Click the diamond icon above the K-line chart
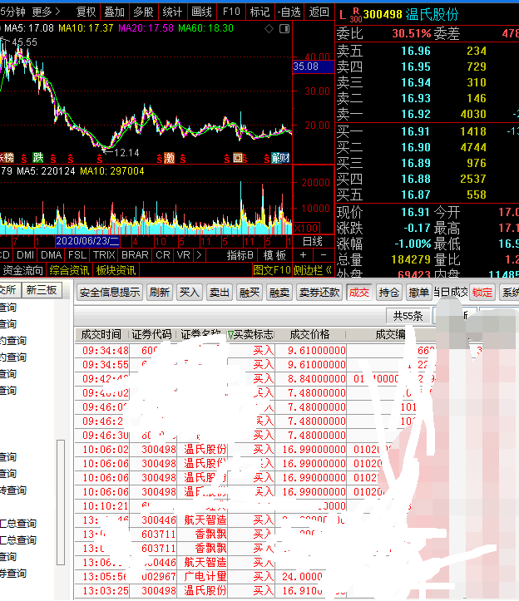Viewport: 519px width, 601px height. tap(269, 28)
